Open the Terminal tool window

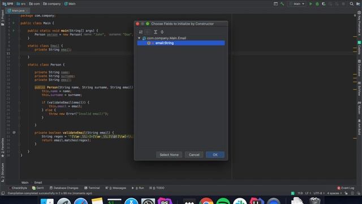92,188
